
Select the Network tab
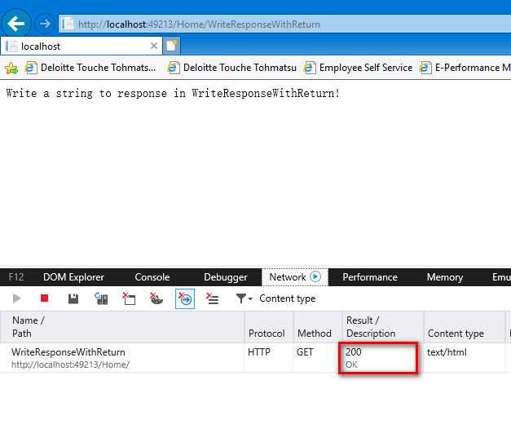click(294, 277)
